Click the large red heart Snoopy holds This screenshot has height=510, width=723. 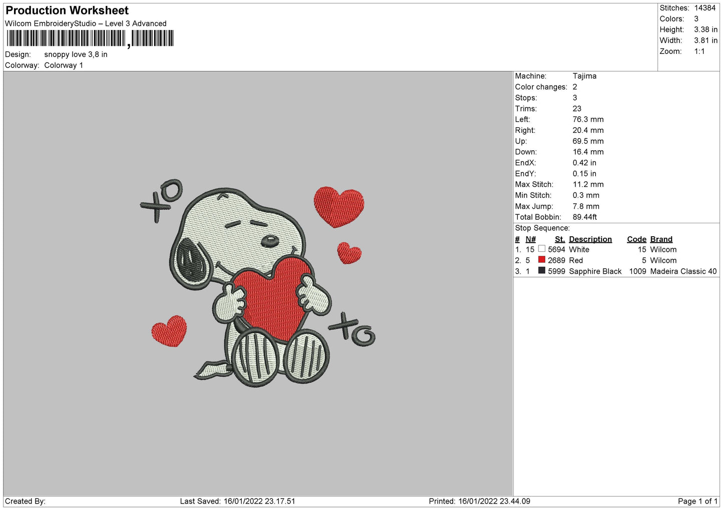tap(272, 295)
